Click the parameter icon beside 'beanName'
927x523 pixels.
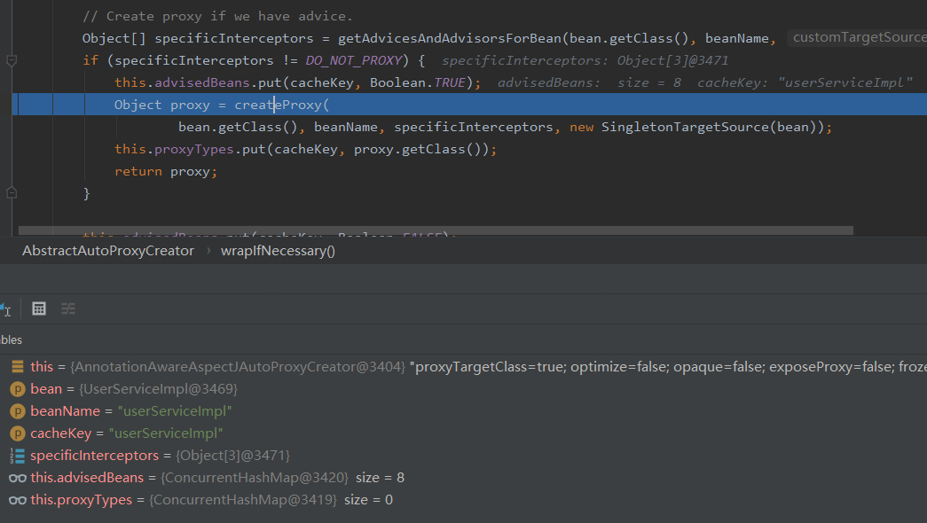pos(17,411)
